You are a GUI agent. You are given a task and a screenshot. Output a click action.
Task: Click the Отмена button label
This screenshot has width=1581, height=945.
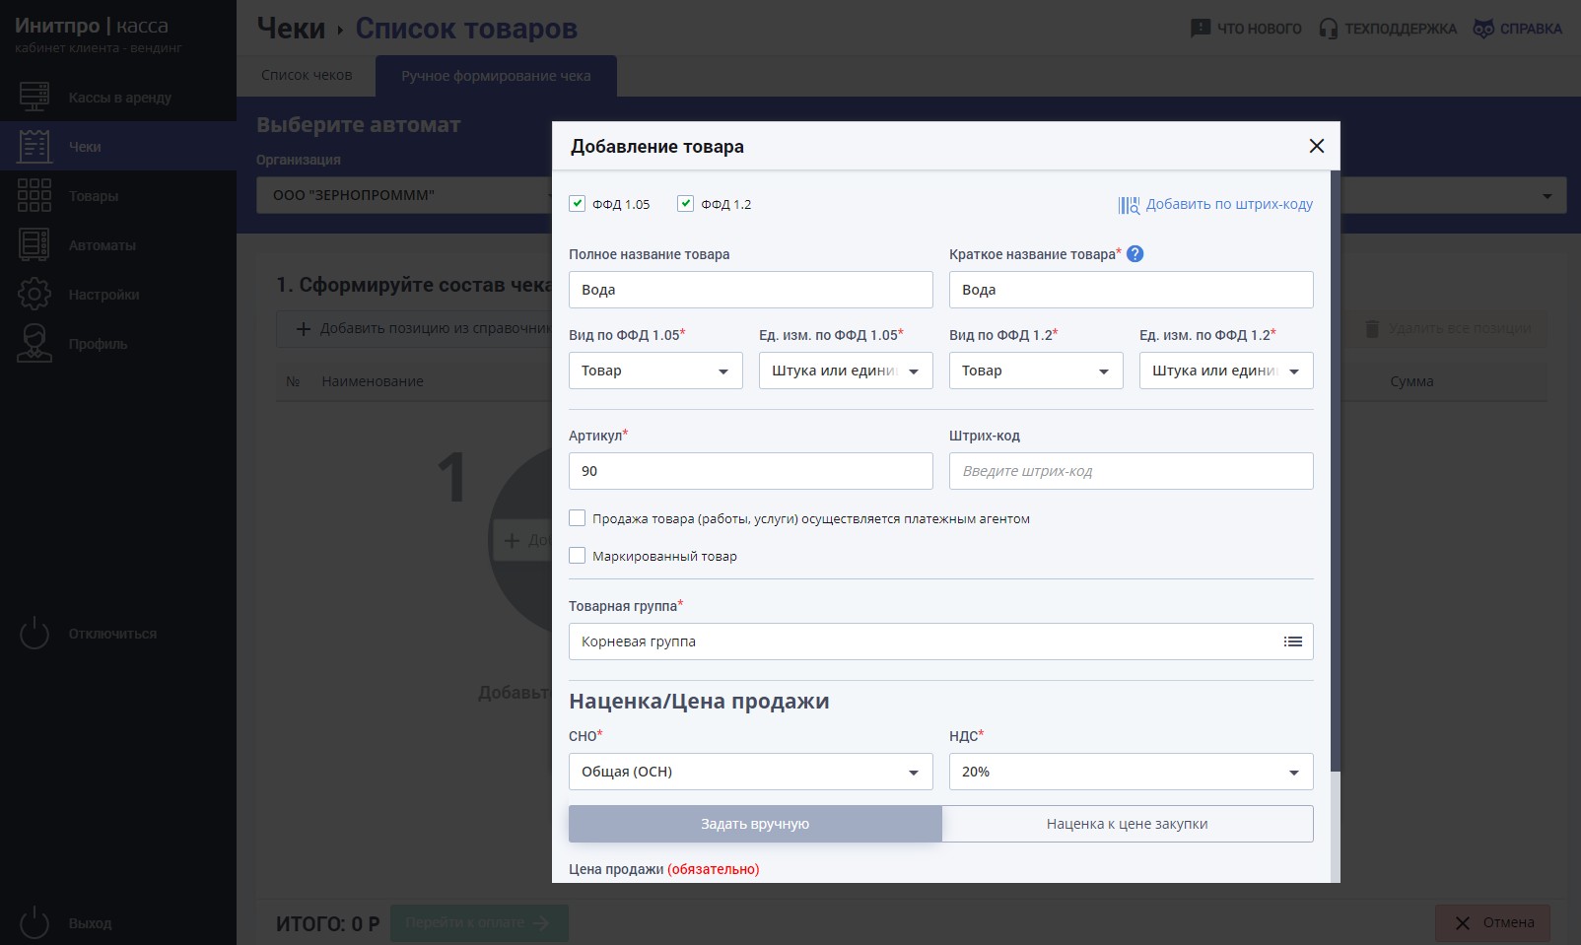coord(1508,922)
